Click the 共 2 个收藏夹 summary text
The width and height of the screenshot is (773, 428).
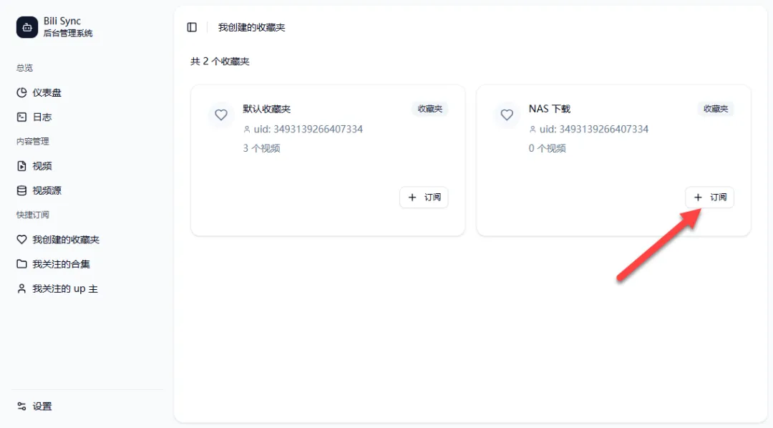(220, 62)
